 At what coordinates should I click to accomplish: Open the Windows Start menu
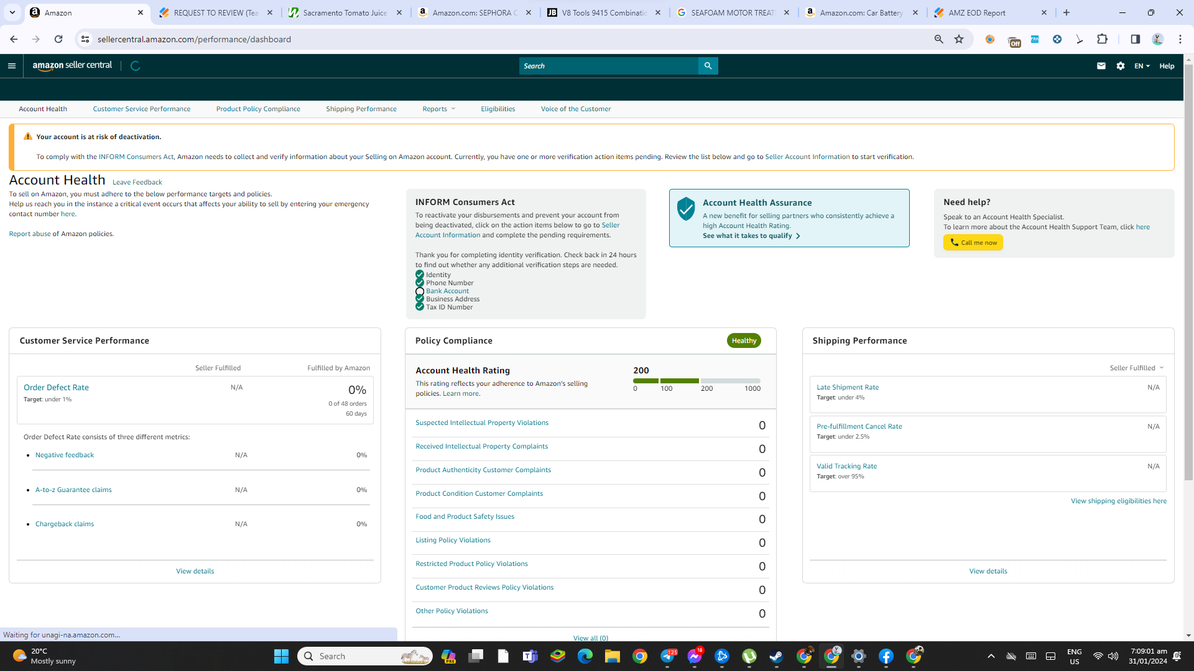click(x=281, y=656)
